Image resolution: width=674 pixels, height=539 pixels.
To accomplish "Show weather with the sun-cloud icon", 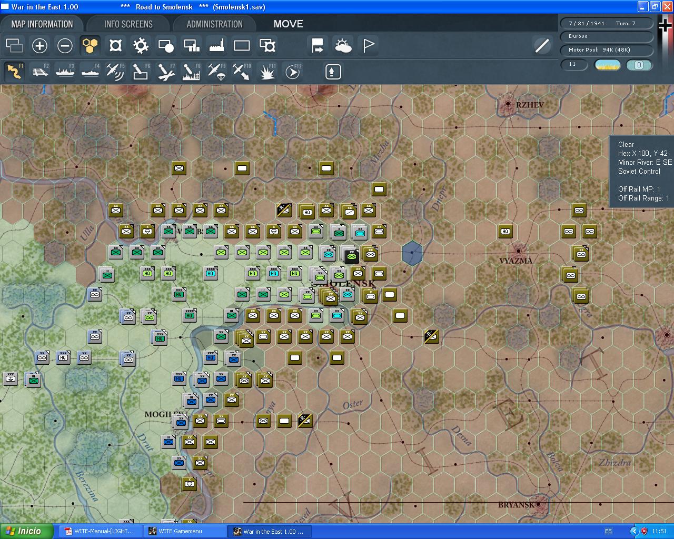I will [343, 46].
